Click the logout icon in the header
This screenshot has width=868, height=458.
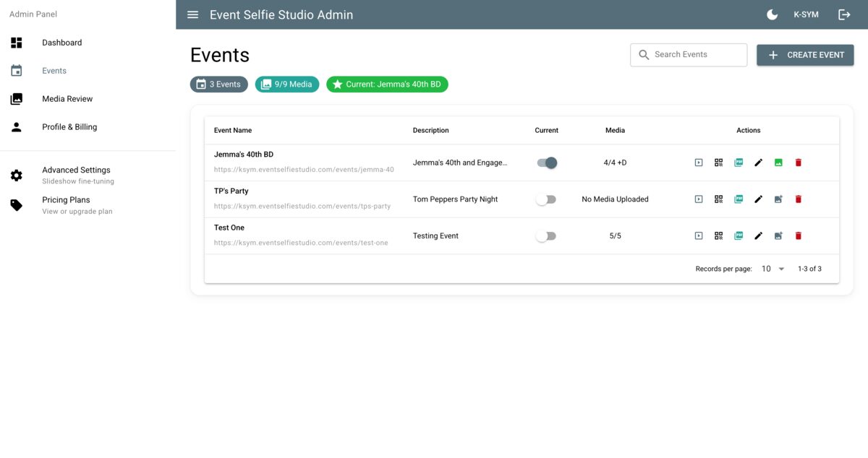point(845,14)
